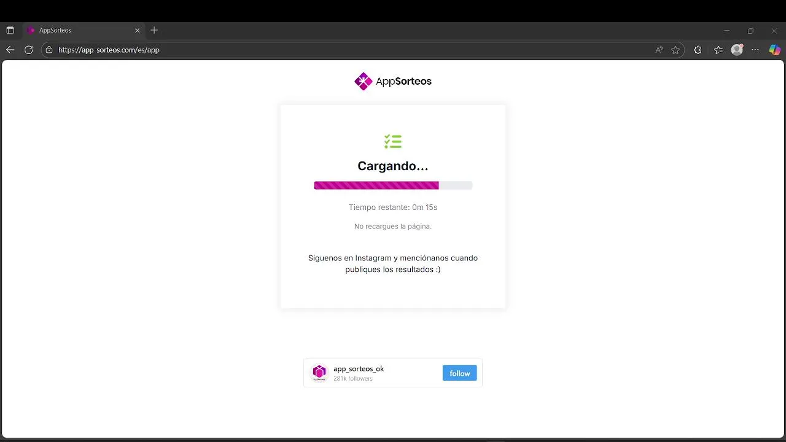Open the app_sorteos_ok Instagram profile name
This screenshot has width=786, height=442.
[x=359, y=369]
